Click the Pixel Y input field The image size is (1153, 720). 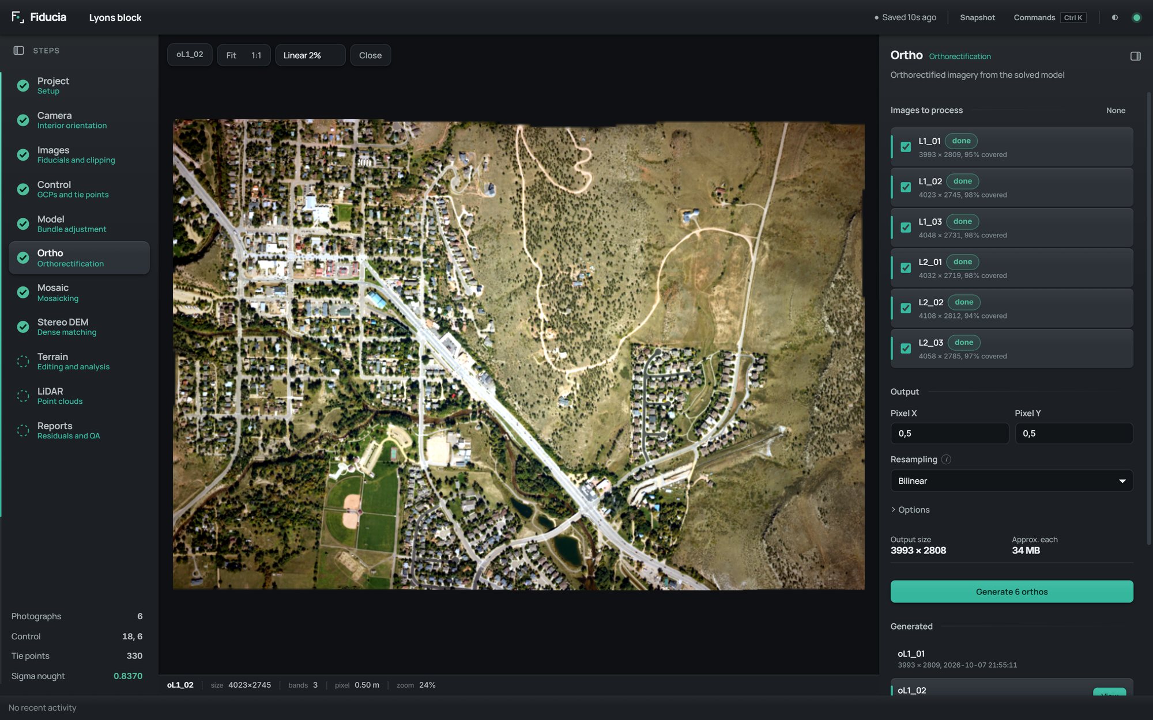[1073, 433]
